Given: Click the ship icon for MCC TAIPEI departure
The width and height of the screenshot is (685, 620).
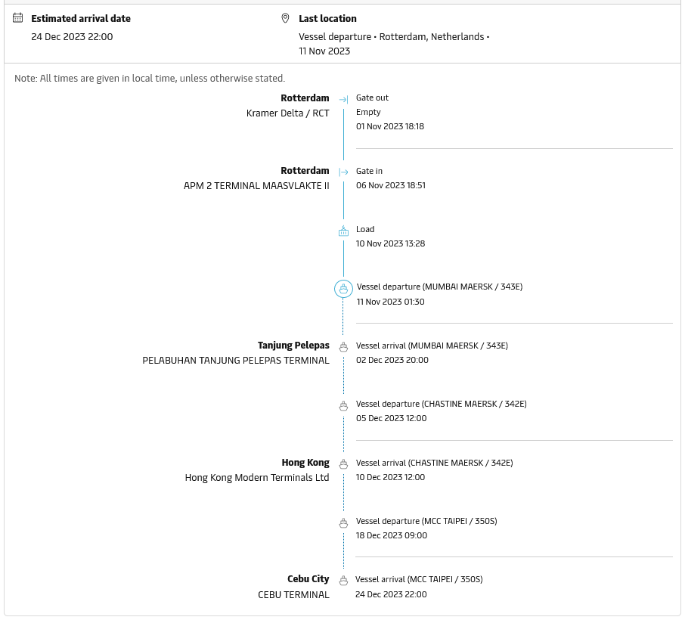Looking at the screenshot, I should click(x=343, y=522).
